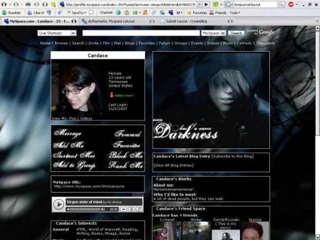Click the livejournal layout search box
The width and height of the screenshot is (320, 240).
point(255,4)
